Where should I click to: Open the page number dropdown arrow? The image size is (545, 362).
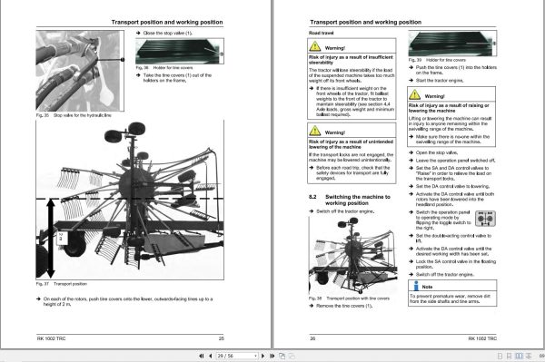coord(255,356)
